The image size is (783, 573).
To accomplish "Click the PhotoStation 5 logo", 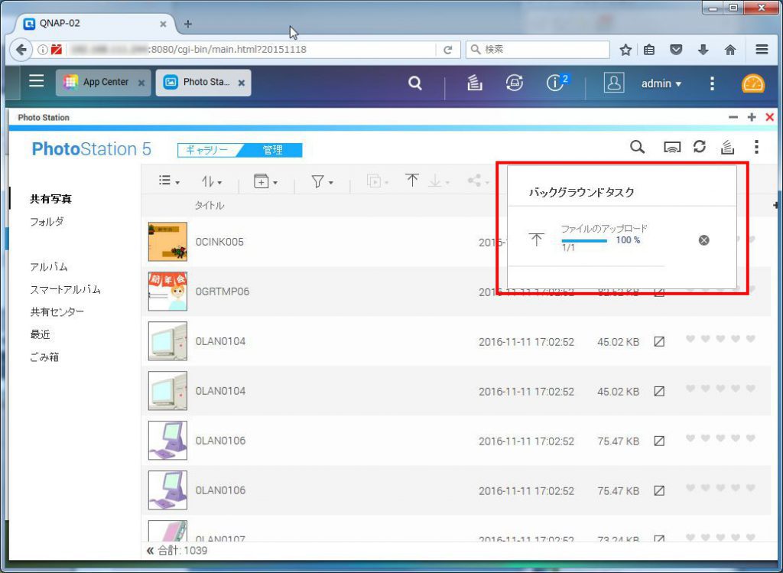I will 92,149.
